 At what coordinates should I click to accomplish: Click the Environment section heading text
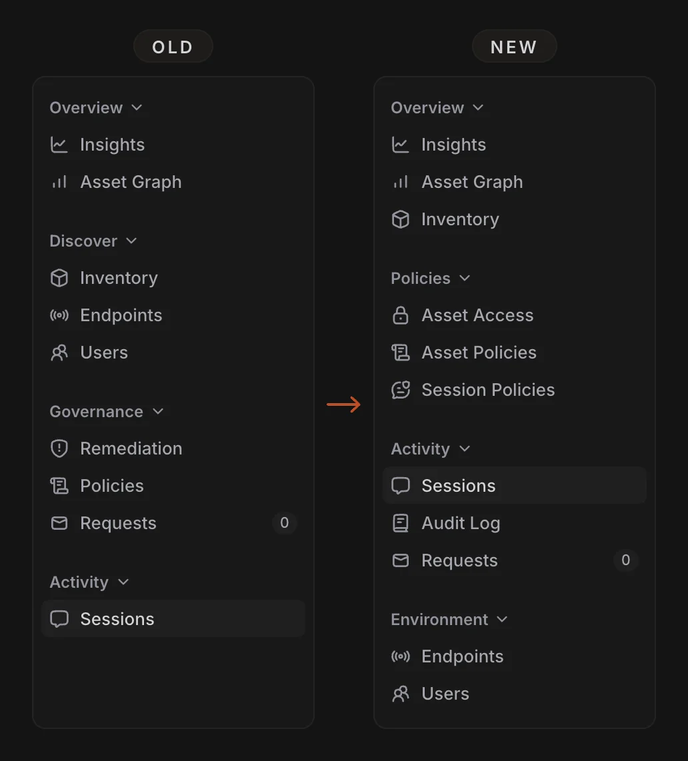point(439,619)
